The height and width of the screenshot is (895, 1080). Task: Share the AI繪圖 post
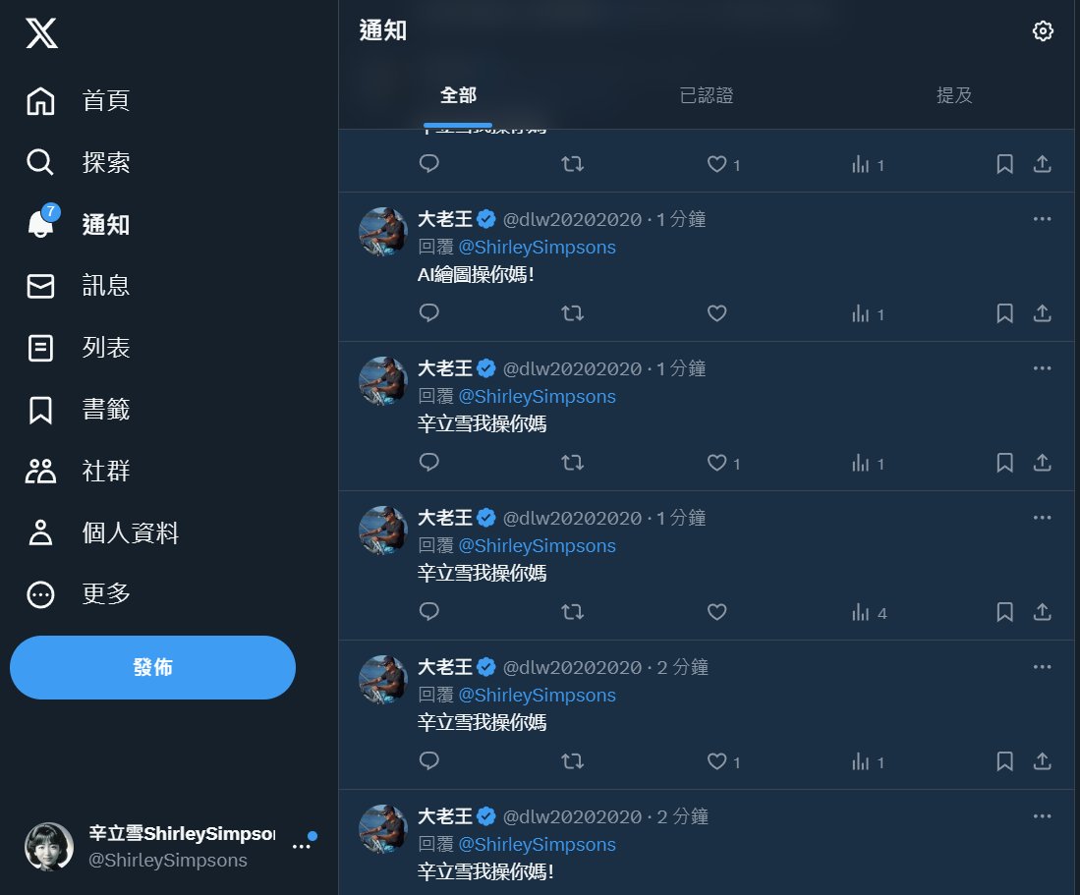click(1042, 313)
